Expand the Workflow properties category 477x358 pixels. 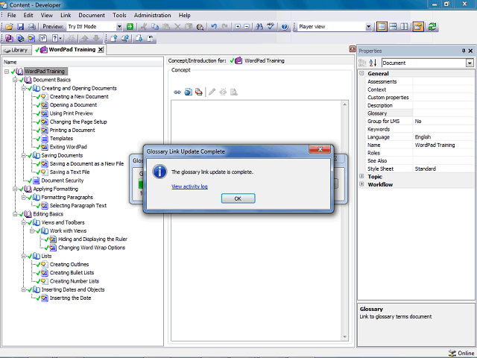click(x=361, y=184)
